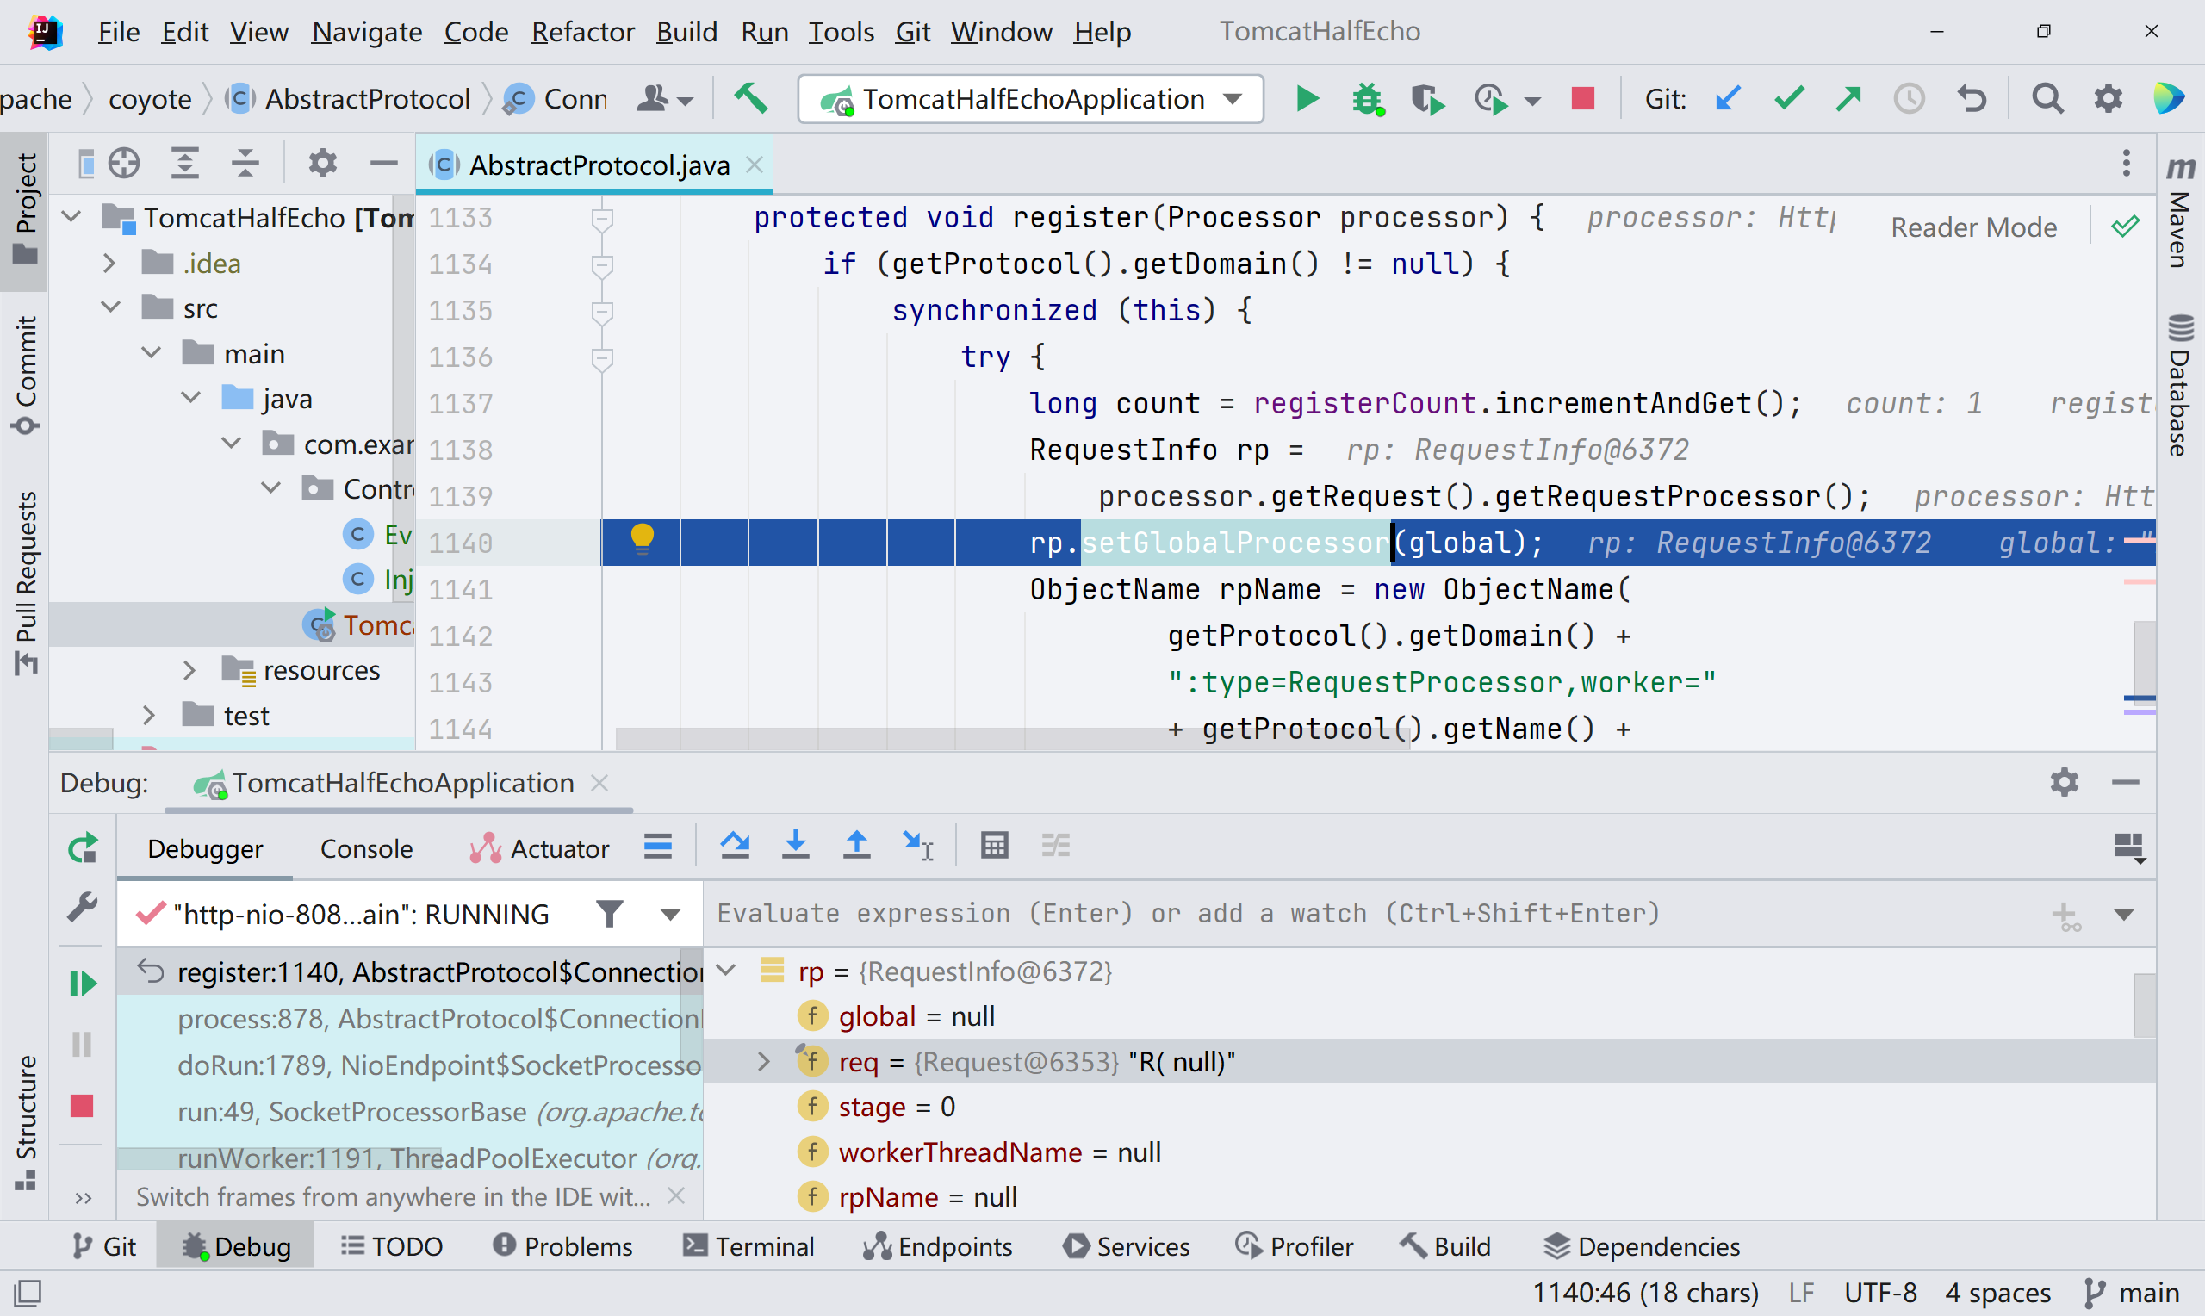Click the Rerun debug session icon
This screenshot has width=2205, height=1316.
tap(83, 848)
